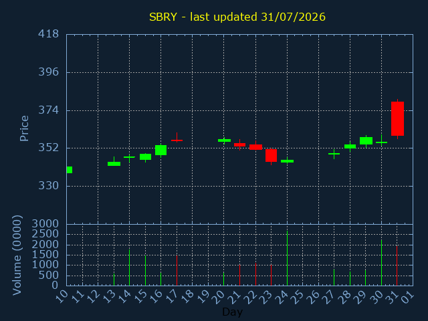This screenshot has height=321, width=428.
Task: Click the Price axis label
Action: tap(24, 128)
